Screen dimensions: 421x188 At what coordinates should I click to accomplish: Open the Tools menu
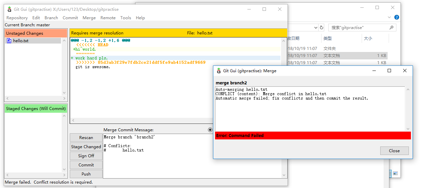(126, 18)
